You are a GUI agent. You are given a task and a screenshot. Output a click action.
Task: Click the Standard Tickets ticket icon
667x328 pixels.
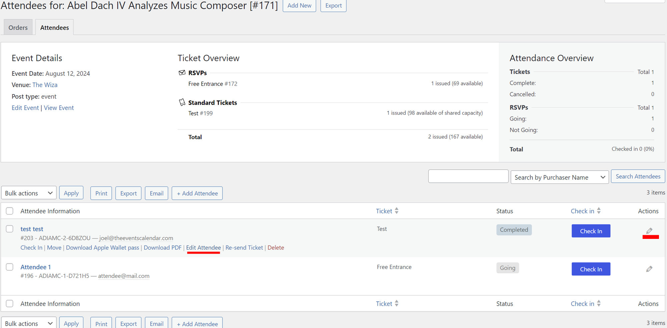182,102
